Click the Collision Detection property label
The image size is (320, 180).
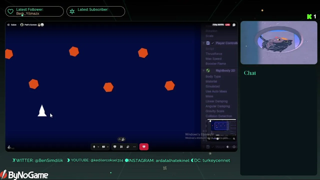tap(219, 116)
